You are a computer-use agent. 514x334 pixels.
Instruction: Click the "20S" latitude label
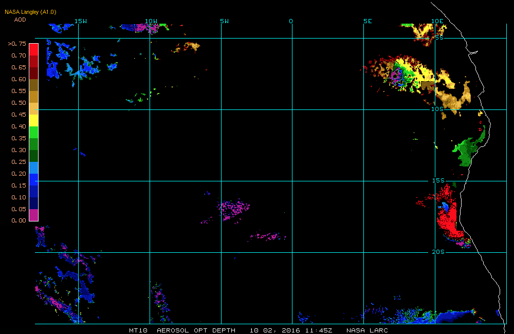pos(438,252)
